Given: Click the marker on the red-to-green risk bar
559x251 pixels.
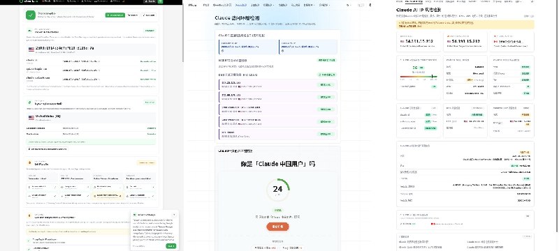Looking at the screenshot, I should point(432,77).
